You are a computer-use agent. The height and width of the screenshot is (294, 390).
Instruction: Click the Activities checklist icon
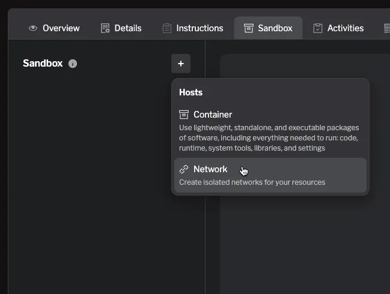point(318,28)
